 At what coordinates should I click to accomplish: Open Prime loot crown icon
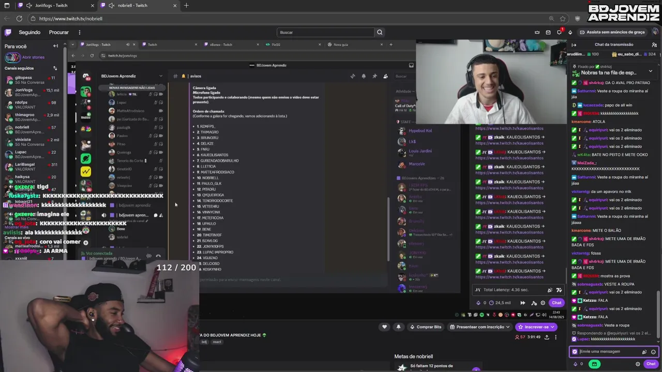pos(537,32)
